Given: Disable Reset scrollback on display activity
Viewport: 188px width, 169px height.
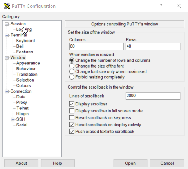Looking at the screenshot, I should point(105,125).
